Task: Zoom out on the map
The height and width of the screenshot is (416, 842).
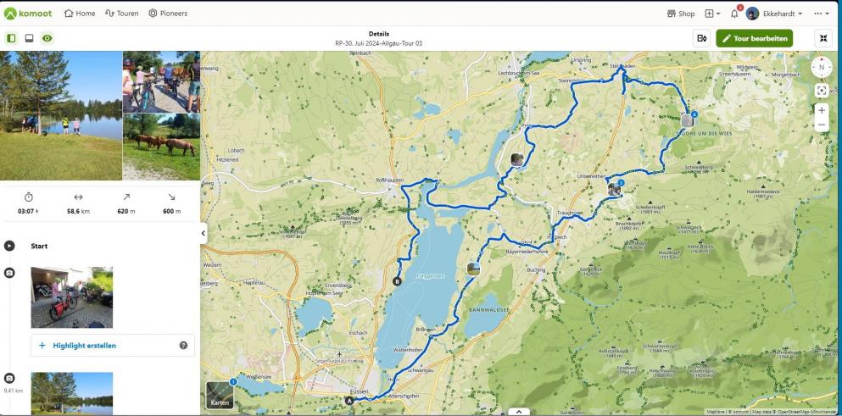Action: click(821, 125)
